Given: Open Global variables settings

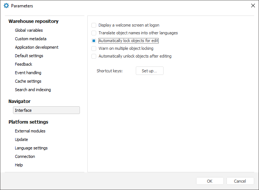Looking at the screenshot, I should [29, 30].
